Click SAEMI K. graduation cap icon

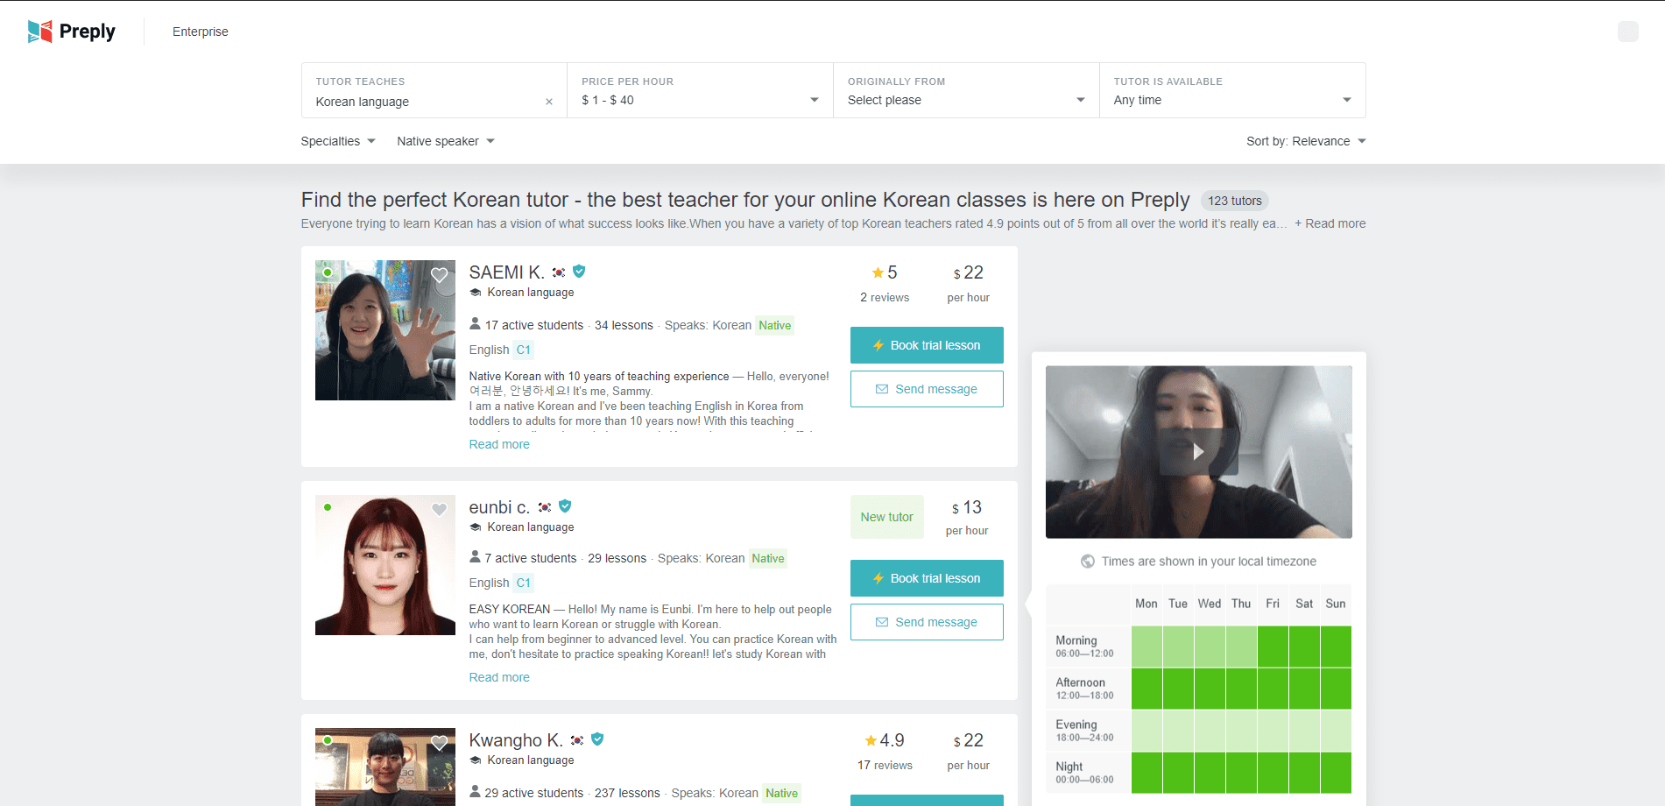point(476,293)
